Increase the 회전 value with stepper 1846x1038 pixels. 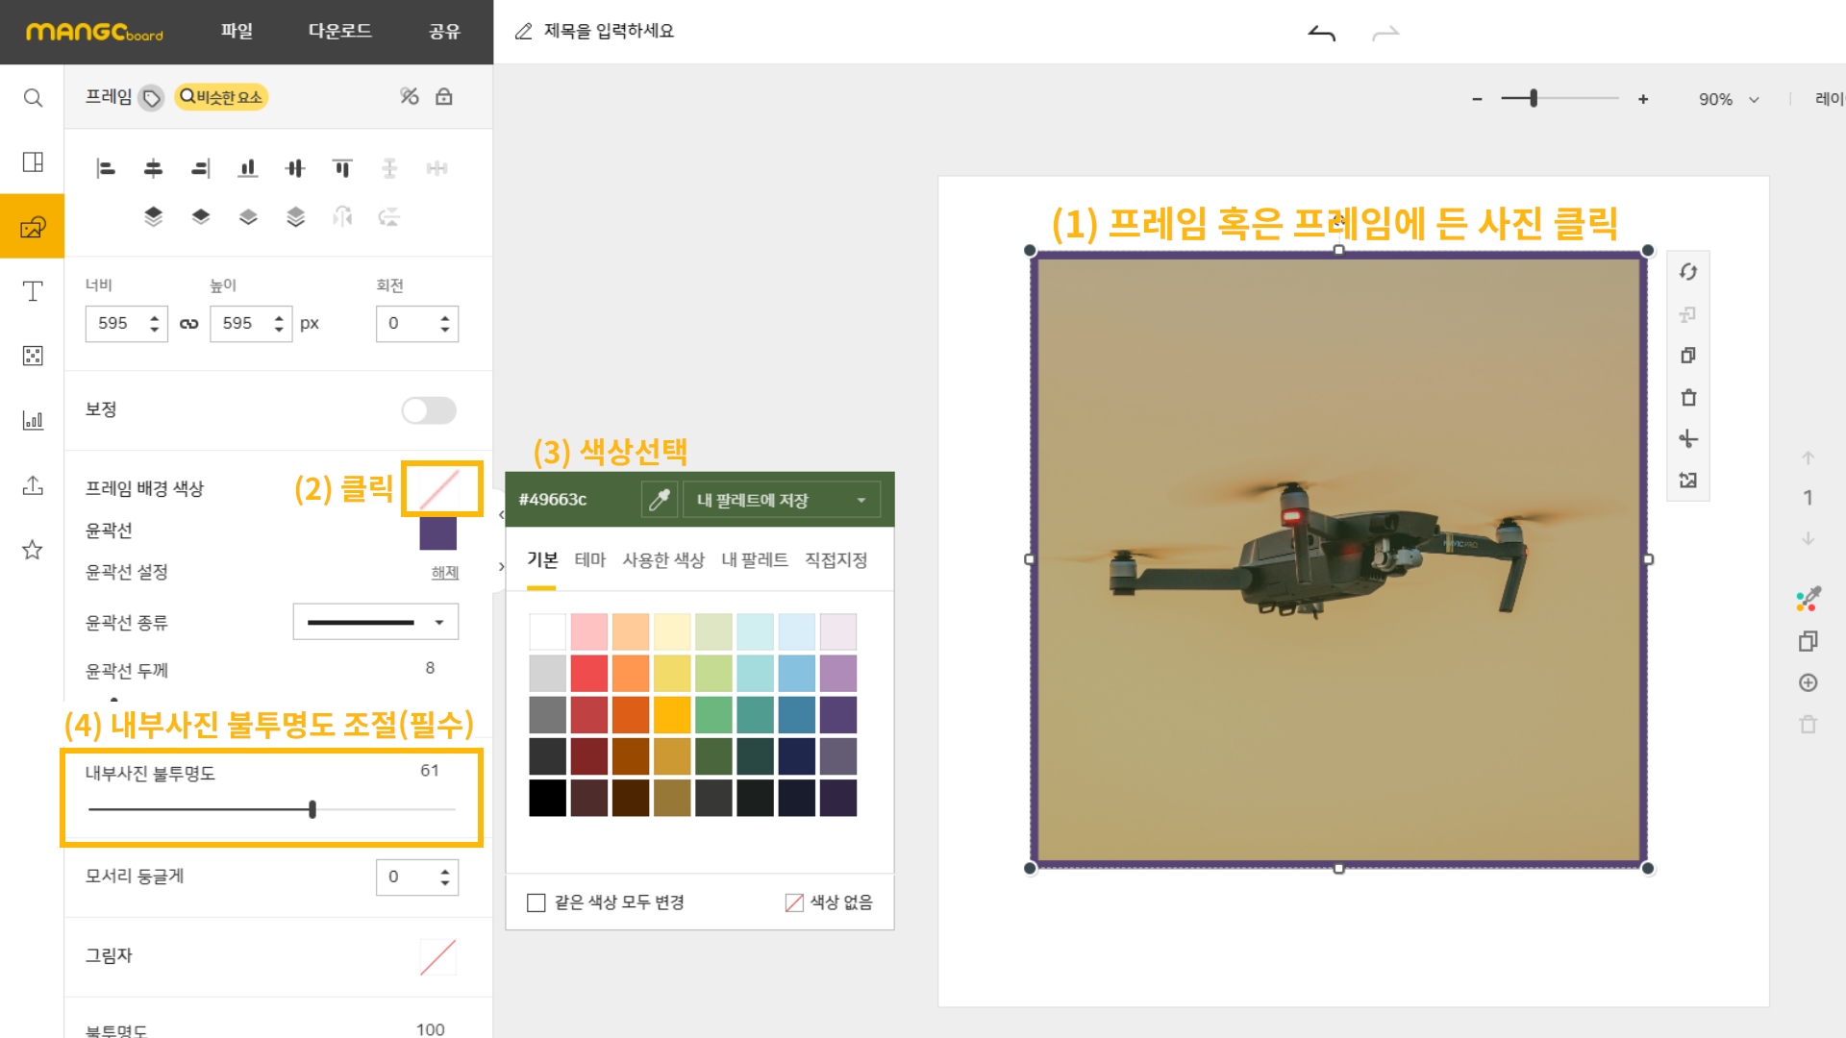tap(444, 317)
